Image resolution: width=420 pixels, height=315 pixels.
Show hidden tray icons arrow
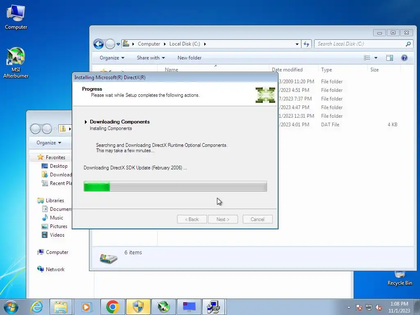[x=349, y=307]
